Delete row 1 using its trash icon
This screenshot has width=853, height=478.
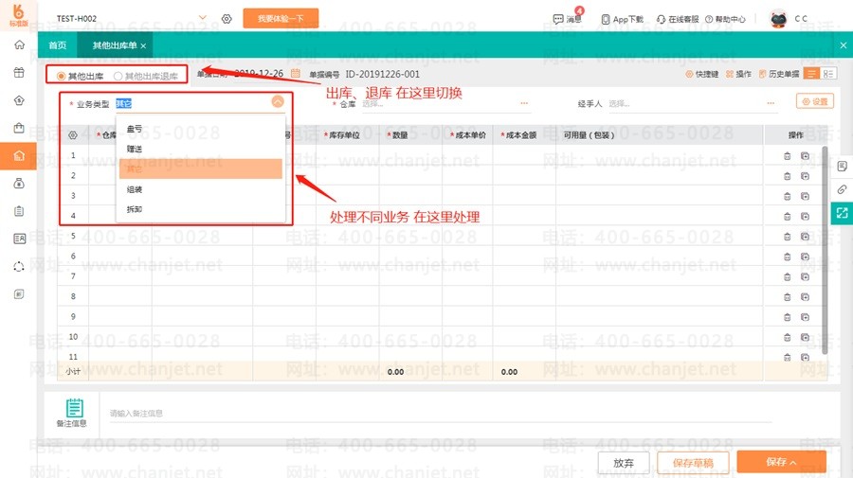(x=787, y=156)
